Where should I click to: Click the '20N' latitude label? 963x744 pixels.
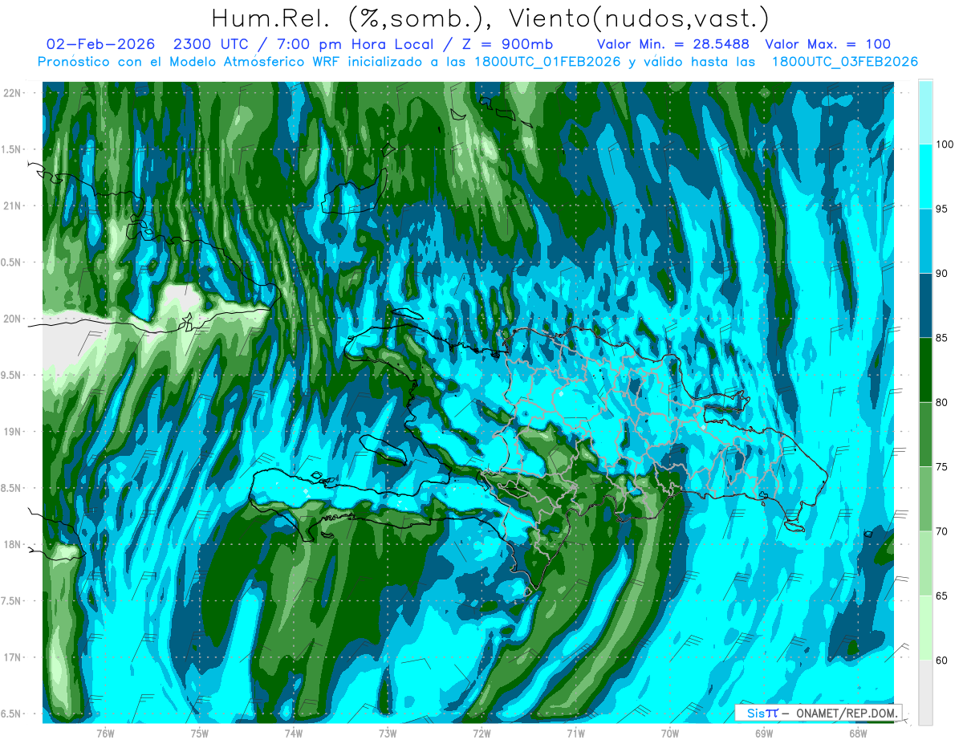coord(12,319)
